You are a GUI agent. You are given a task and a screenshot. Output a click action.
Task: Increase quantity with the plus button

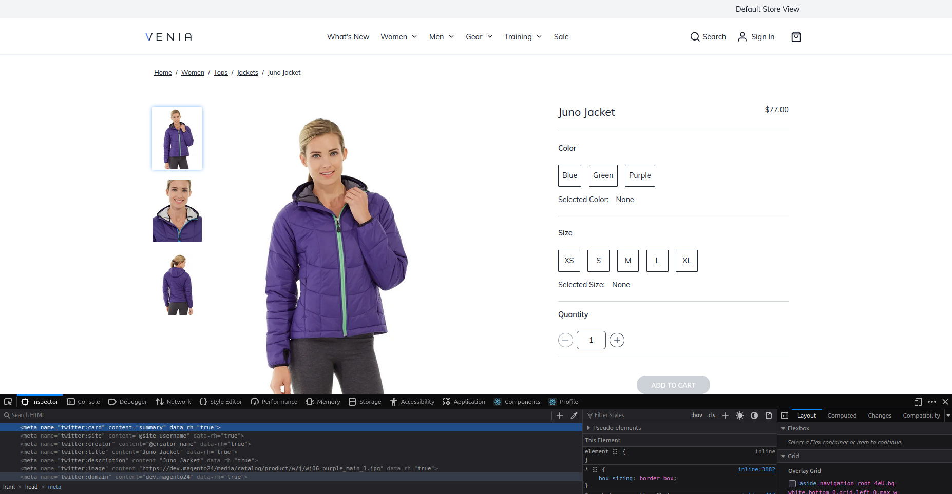[x=617, y=340]
